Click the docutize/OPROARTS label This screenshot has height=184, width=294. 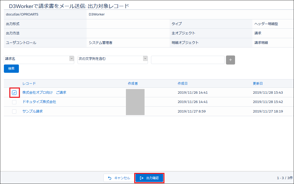pyautogui.click(x=22, y=14)
